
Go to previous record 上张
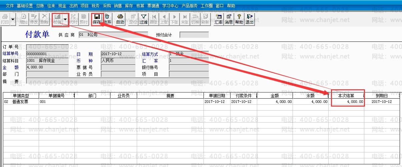[164, 19]
